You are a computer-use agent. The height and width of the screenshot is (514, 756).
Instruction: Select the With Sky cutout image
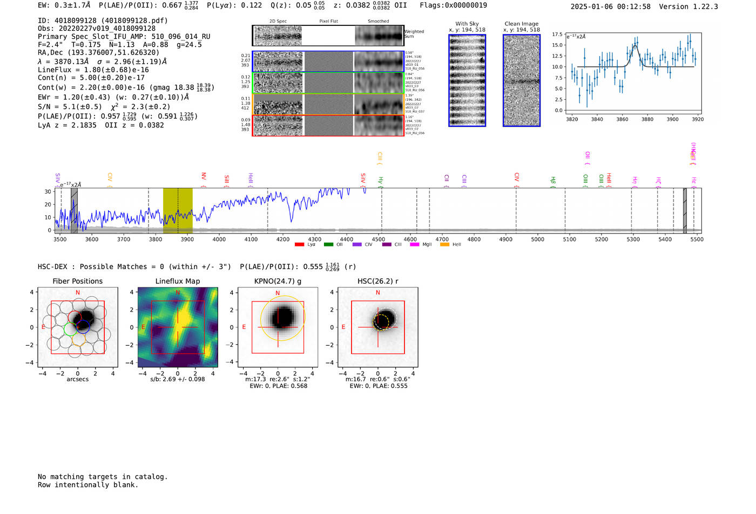click(x=467, y=80)
